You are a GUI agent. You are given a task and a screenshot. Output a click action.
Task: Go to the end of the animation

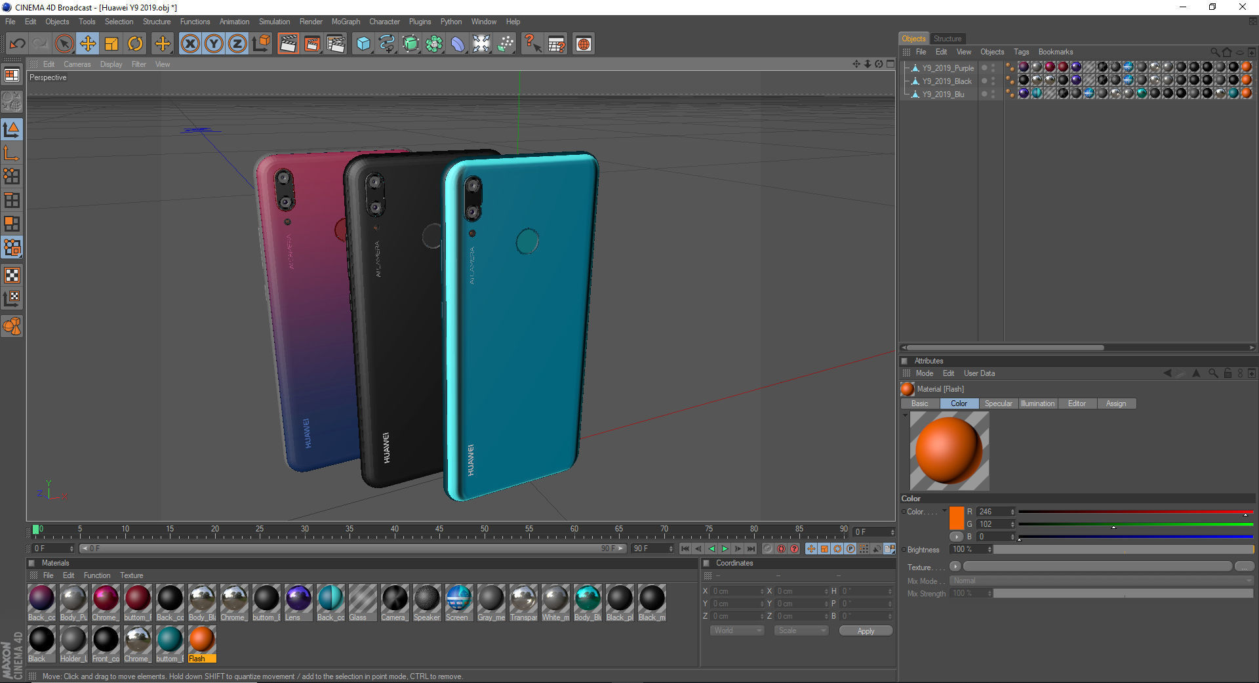click(x=751, y=548)
